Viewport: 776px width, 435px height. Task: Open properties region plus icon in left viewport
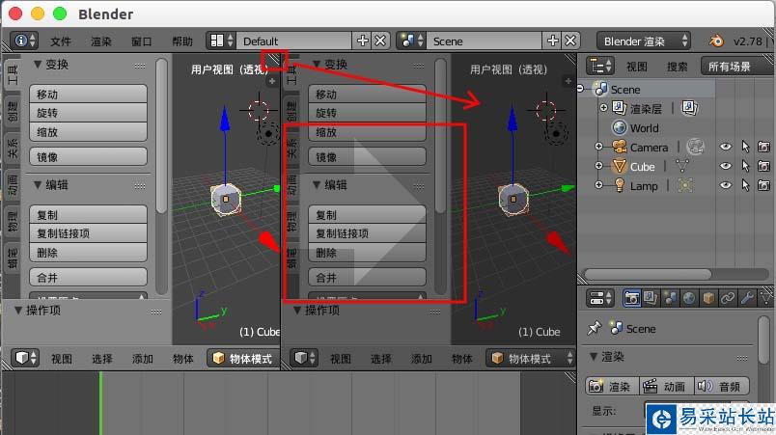pyautogui.click(x=272, y=81)
